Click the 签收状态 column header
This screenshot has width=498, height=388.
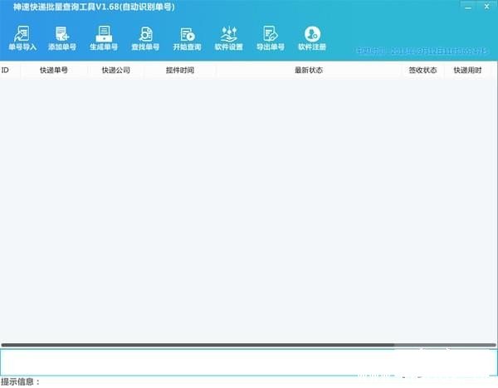[422, 71]
